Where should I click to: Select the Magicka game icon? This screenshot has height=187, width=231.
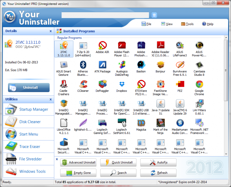(141, 123)
